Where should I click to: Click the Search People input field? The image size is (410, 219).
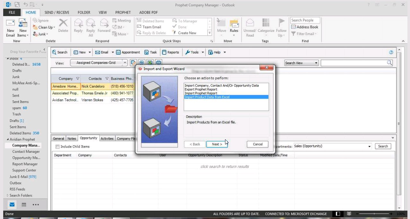click(x=305, y=20)
